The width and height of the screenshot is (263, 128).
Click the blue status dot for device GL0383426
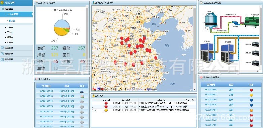[251, 105]
